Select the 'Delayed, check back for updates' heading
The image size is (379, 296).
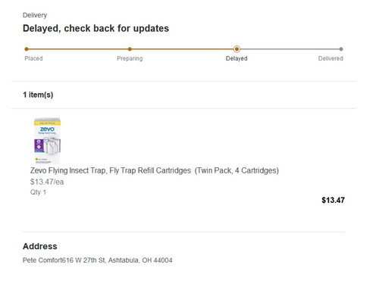(x=96, y=28)
